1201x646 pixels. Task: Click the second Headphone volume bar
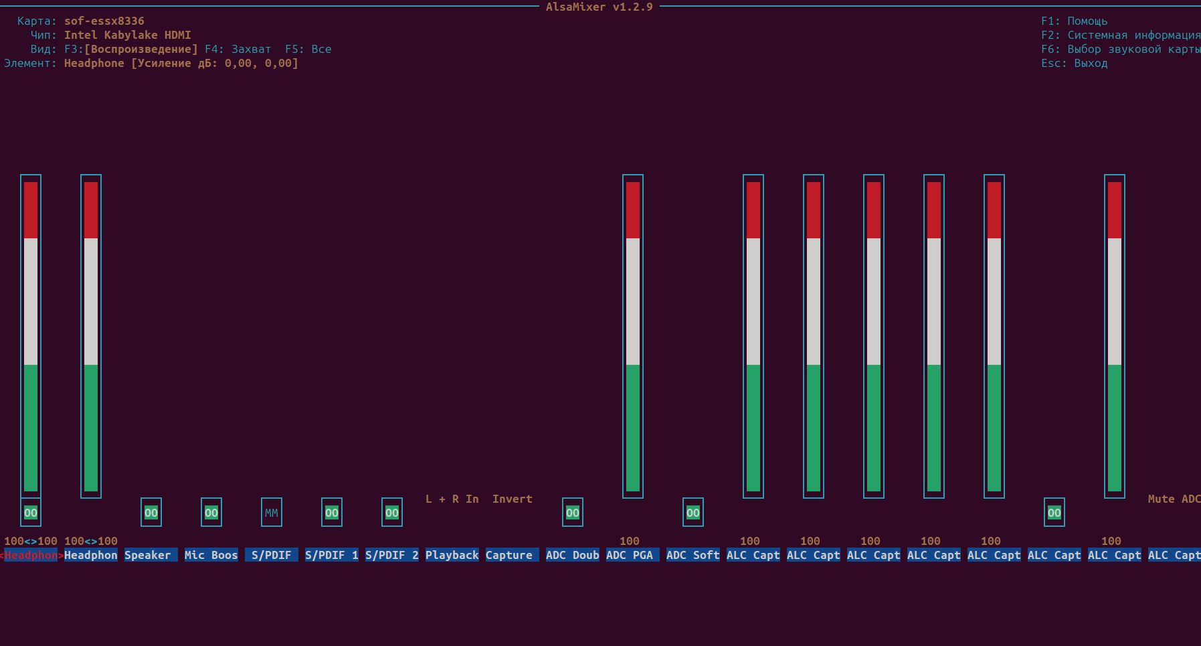(x=91, y=336)
